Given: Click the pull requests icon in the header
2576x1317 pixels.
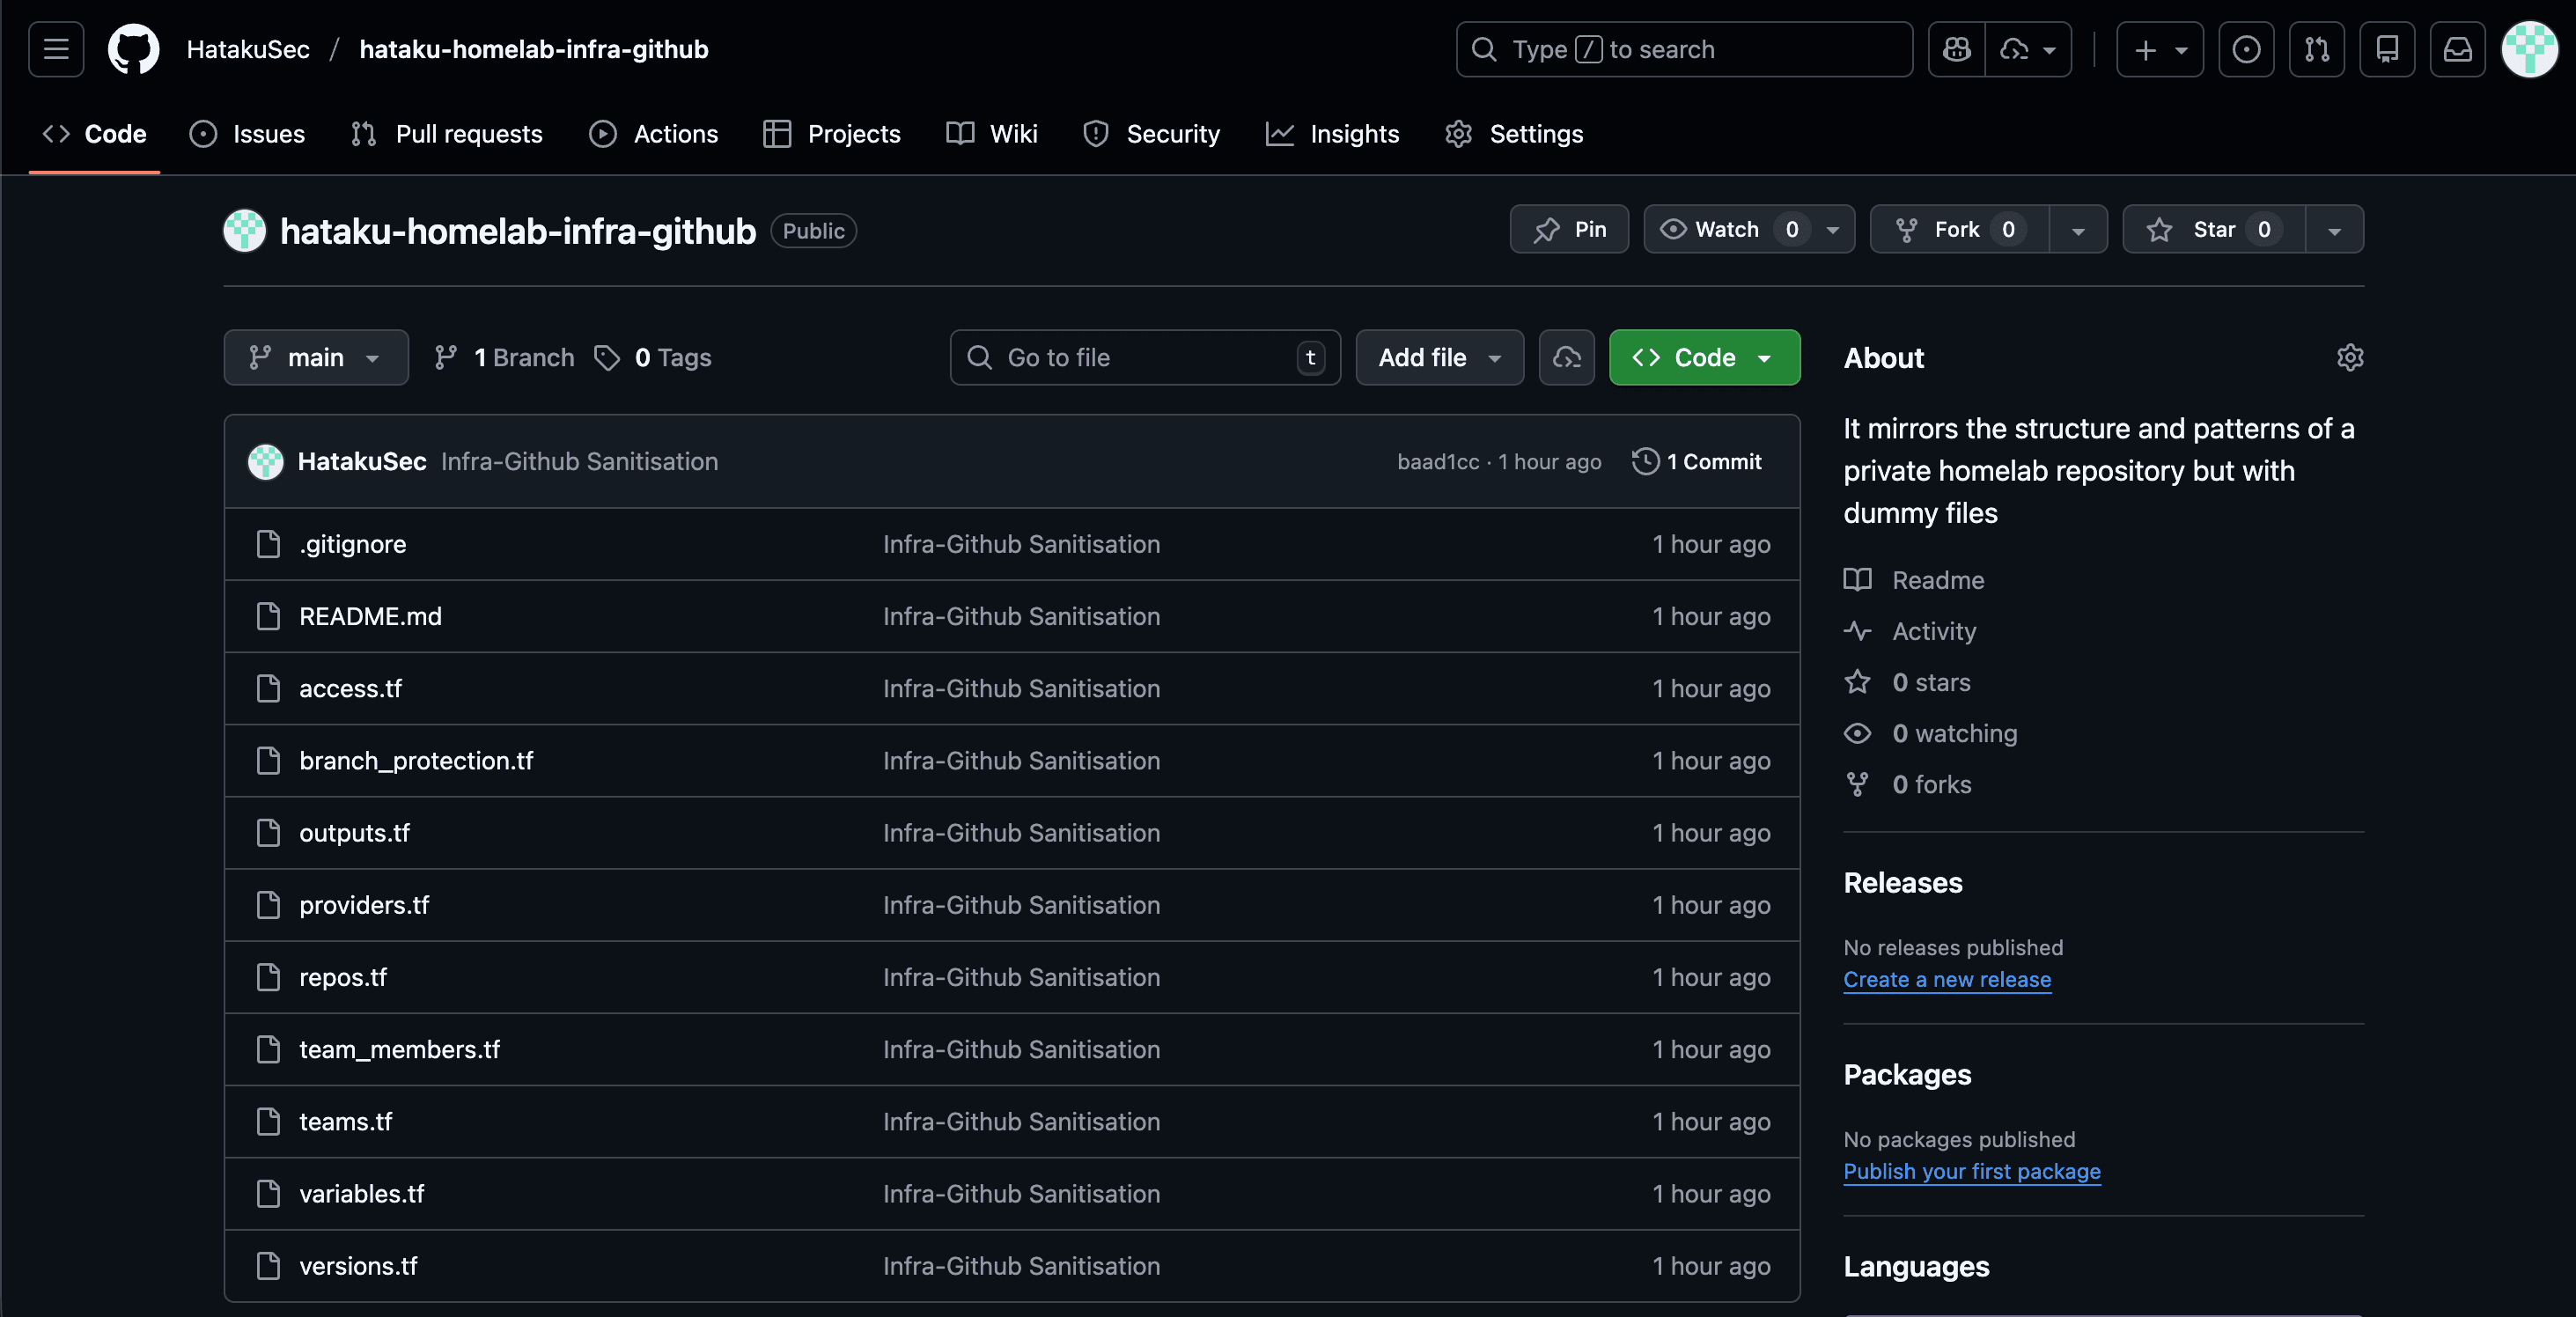Looking at the screenshot, I should [2317, 49].
